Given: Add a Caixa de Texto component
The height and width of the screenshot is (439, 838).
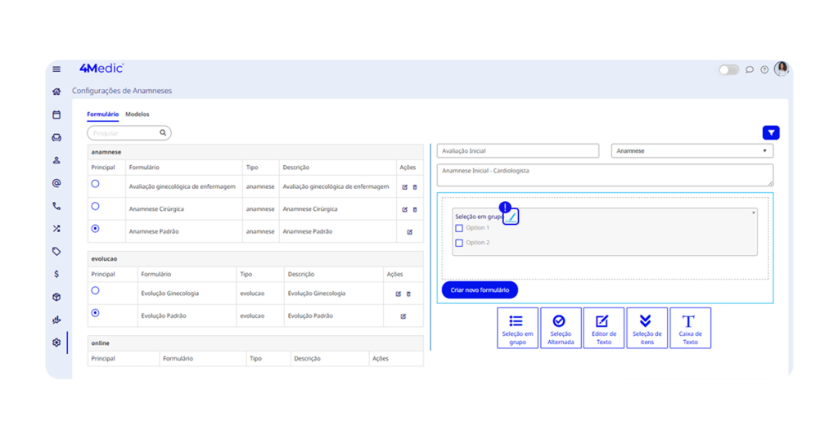Looking at the screenshot, I should [x=690, y=328].
